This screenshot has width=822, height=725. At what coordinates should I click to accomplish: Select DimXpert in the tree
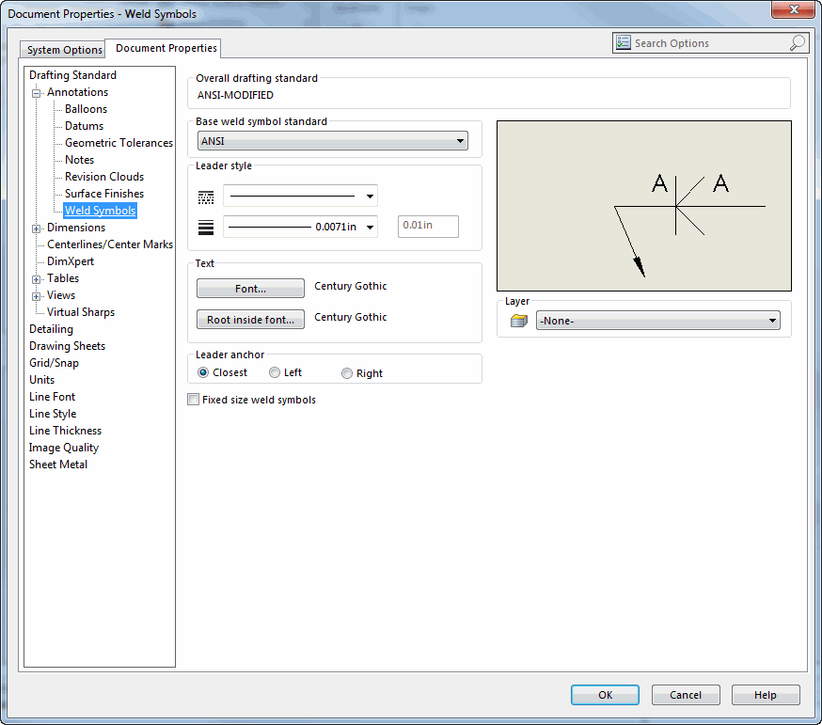point(71,261)
